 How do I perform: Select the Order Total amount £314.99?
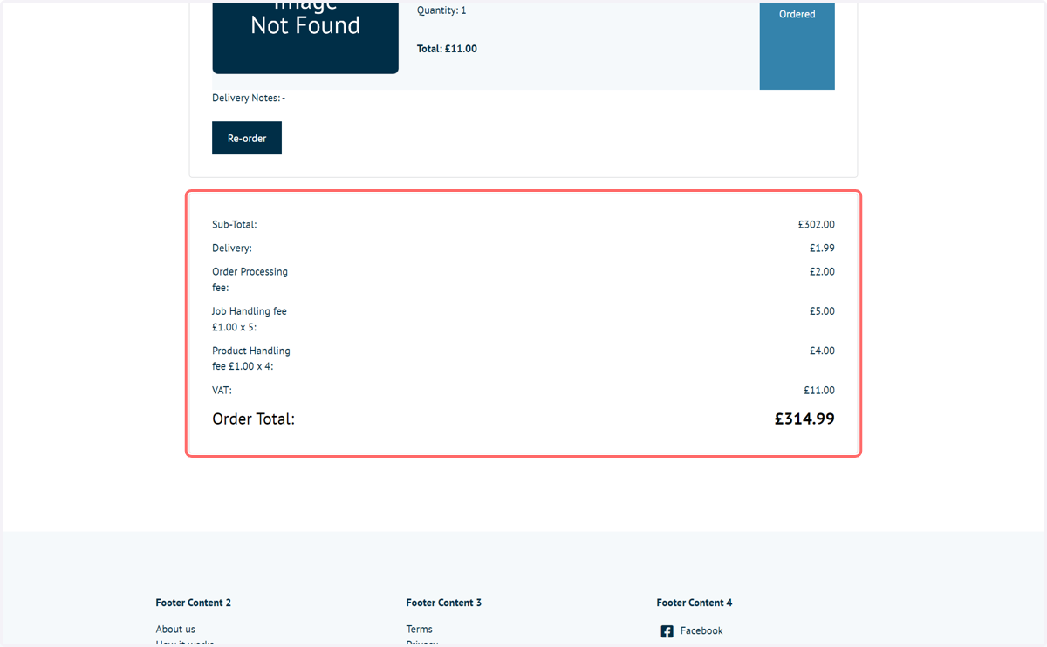tap(804, 419)
